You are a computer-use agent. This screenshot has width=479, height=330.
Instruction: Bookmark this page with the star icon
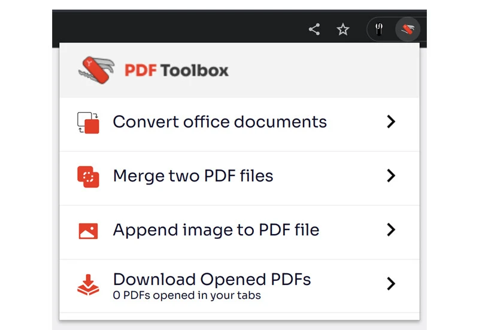tap(342, 29)
